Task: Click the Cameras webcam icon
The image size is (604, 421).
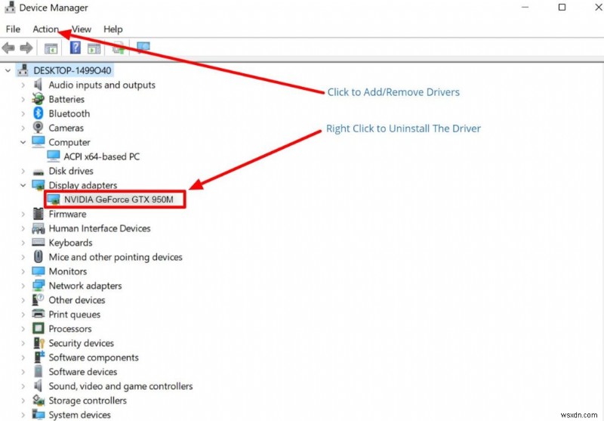Action: coord(39,127)
